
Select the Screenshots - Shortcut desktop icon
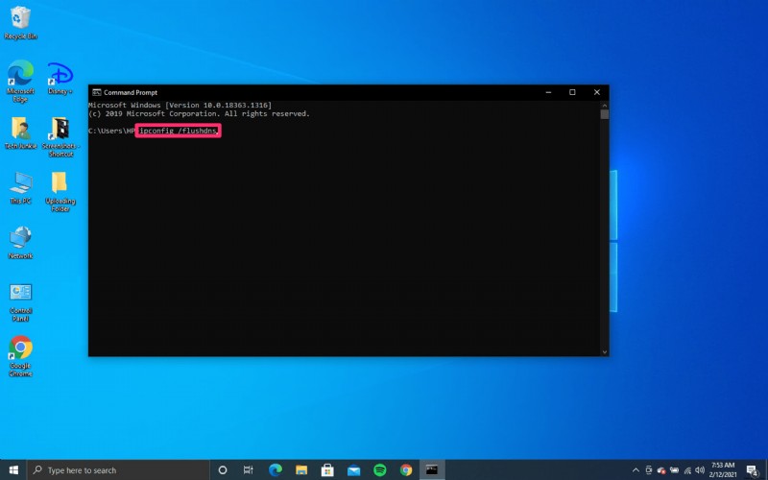60,136
